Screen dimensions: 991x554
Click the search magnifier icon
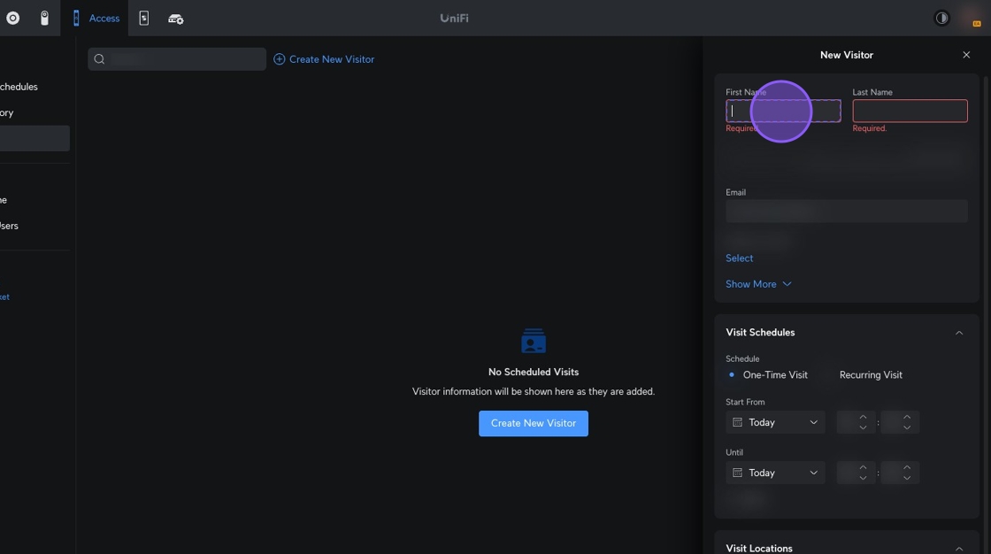click(x=99, y=59)
